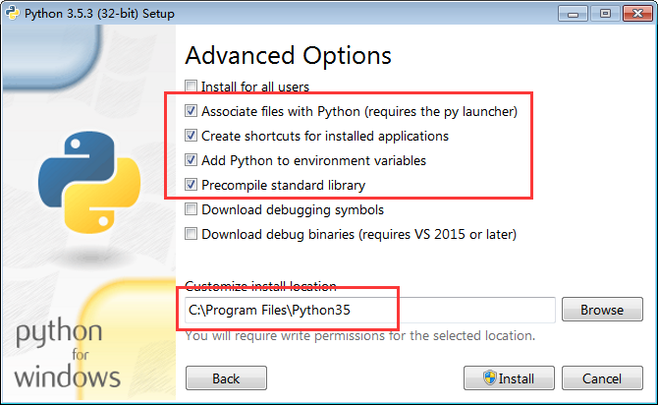This screenshot has height=405, width=658.
Task: Cancel the Python setup
Action: click(x=602, y=378)
